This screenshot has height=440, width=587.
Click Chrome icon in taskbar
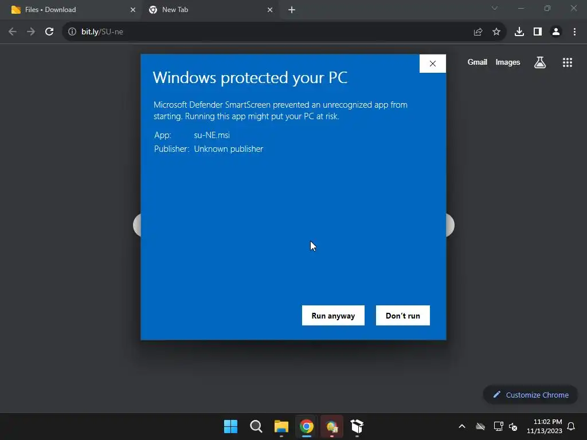[x=307, y=426]
